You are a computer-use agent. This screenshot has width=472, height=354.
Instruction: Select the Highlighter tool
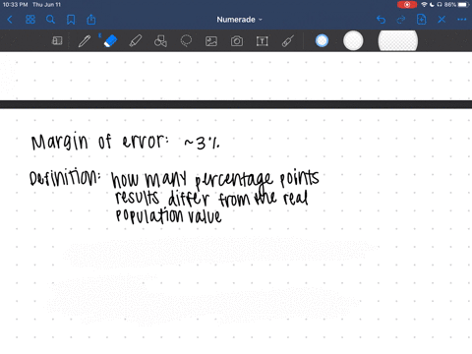(x=136, y=41)
